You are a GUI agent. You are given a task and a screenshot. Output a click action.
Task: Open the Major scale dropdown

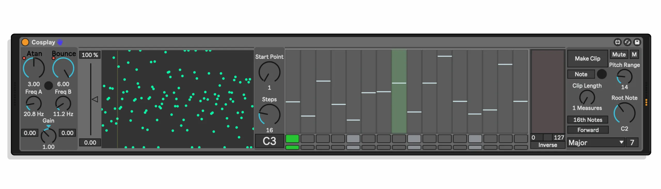tap(596, 142)
